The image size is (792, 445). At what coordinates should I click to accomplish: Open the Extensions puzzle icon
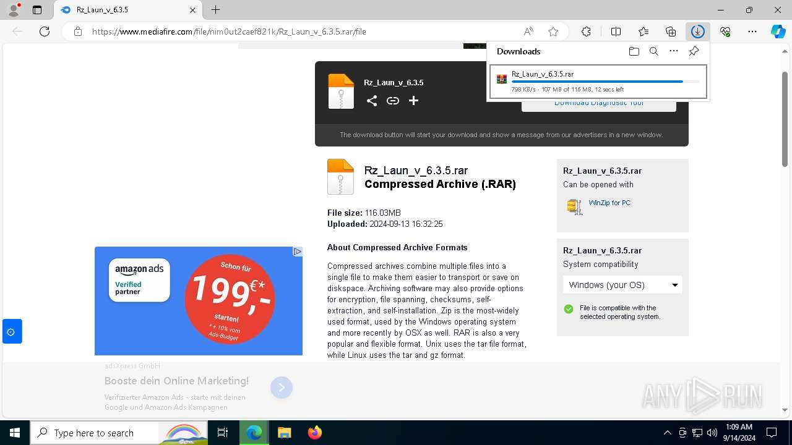click(586, 32)
